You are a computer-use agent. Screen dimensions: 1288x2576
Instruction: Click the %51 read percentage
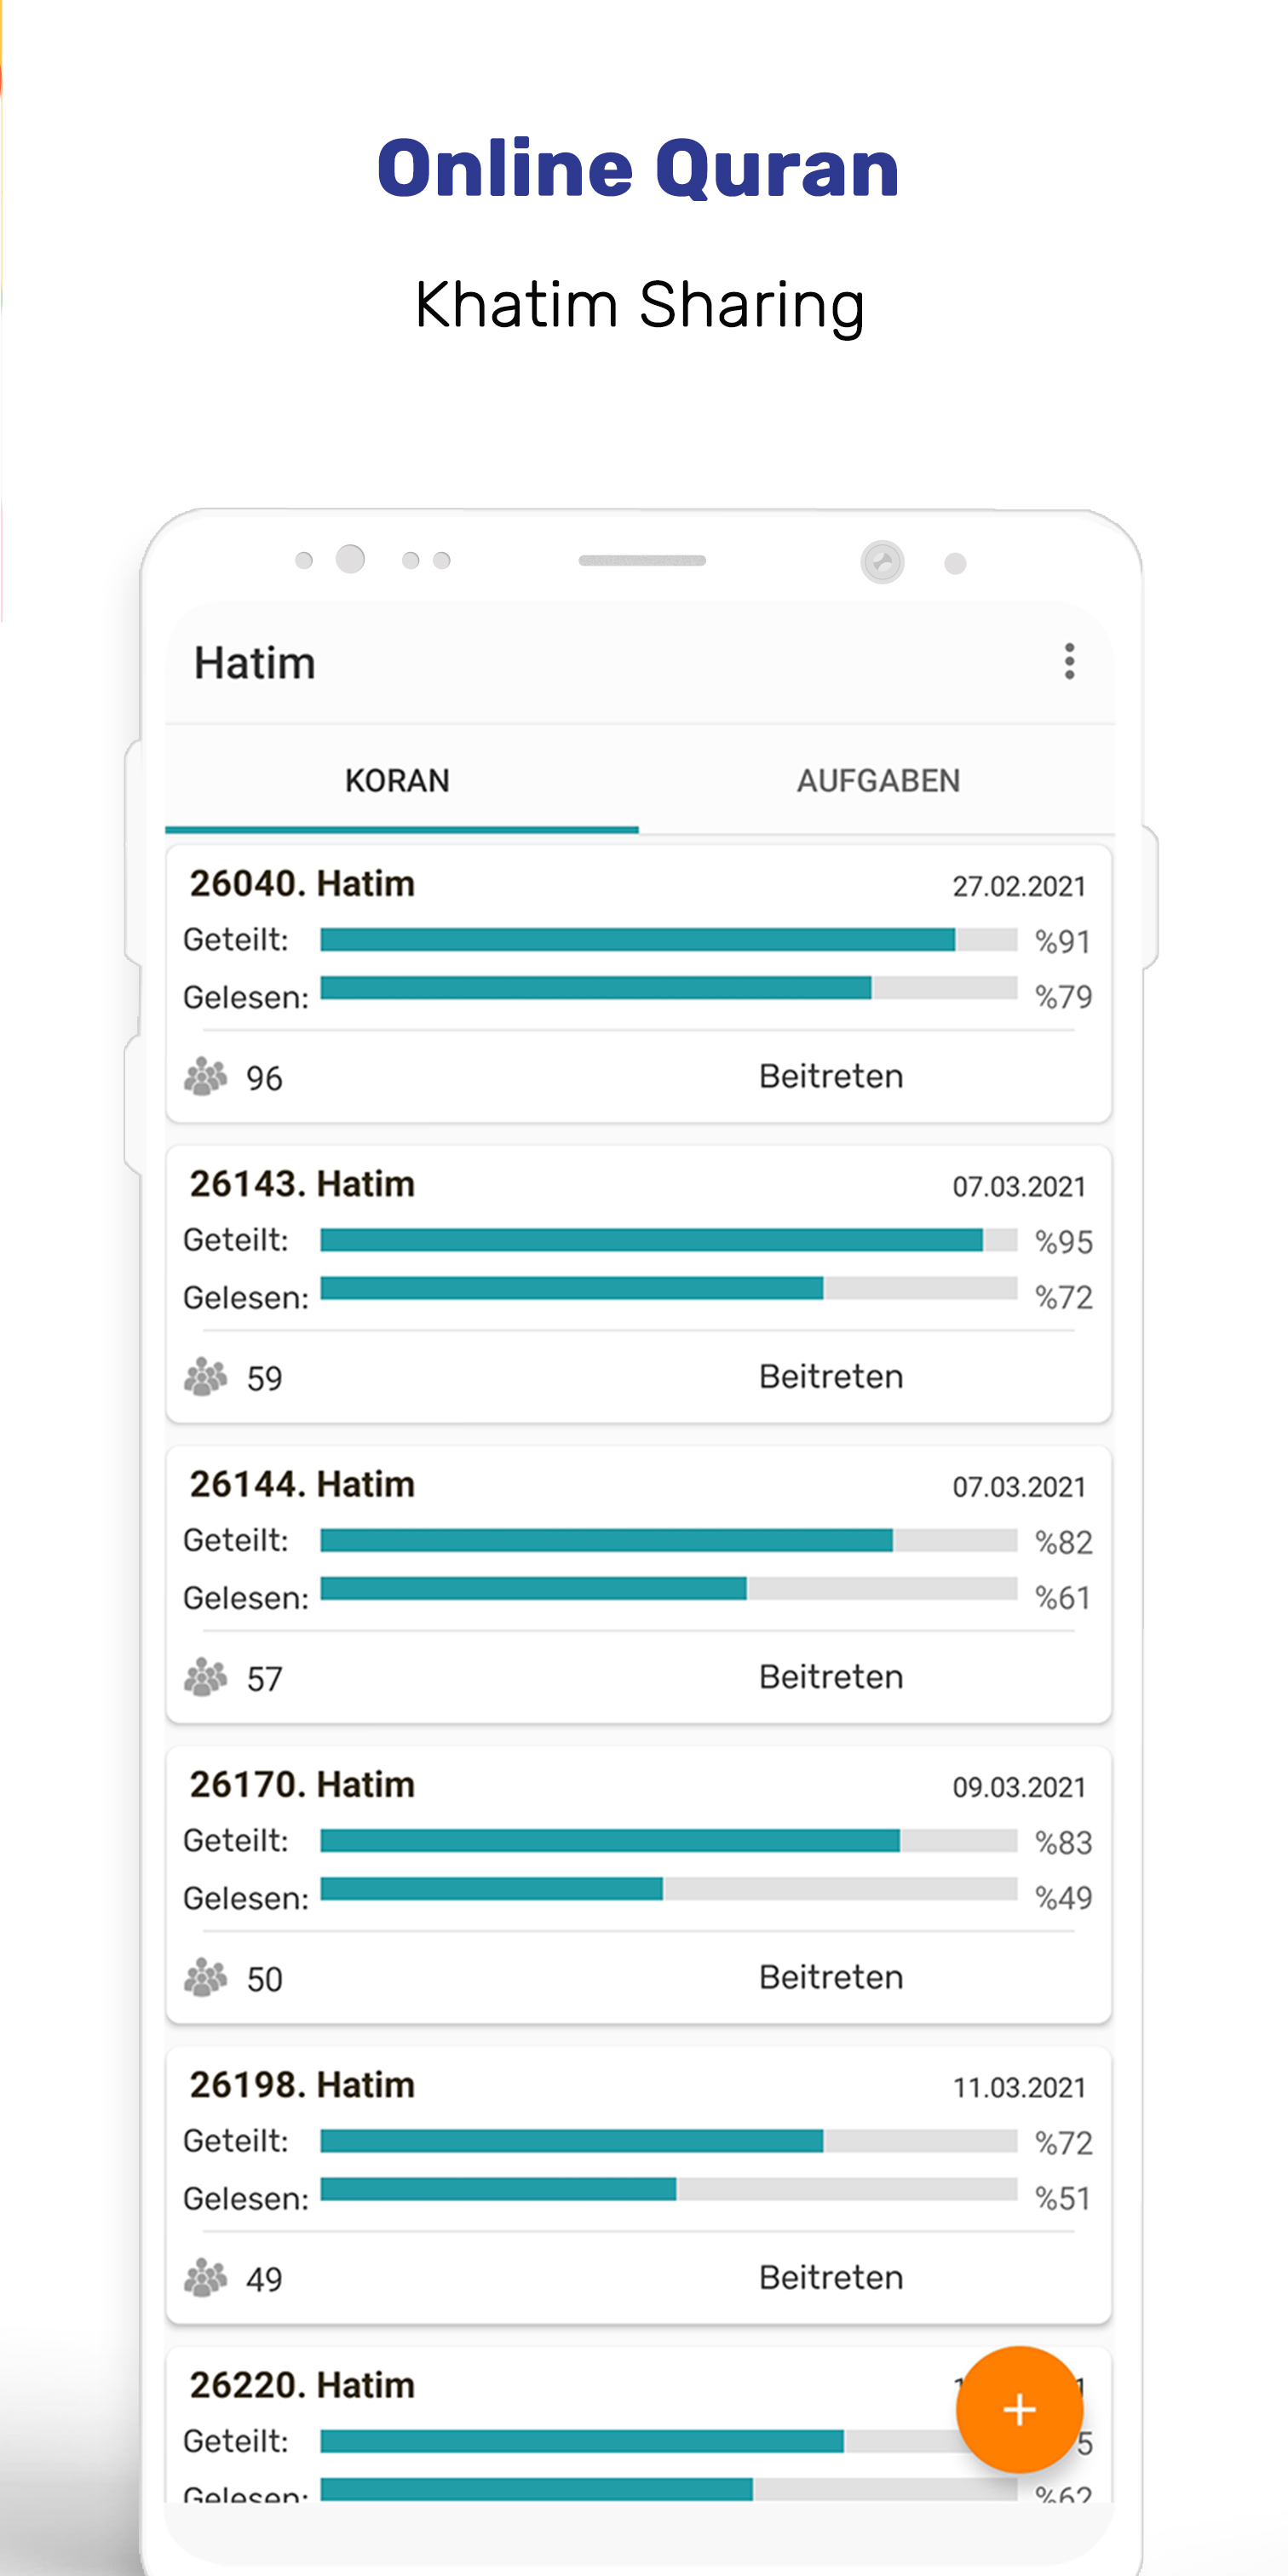[x=1063, y=2198]
